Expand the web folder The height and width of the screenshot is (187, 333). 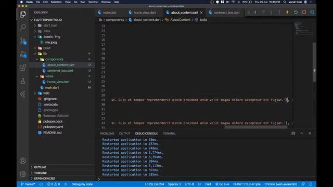click(46, 93)
